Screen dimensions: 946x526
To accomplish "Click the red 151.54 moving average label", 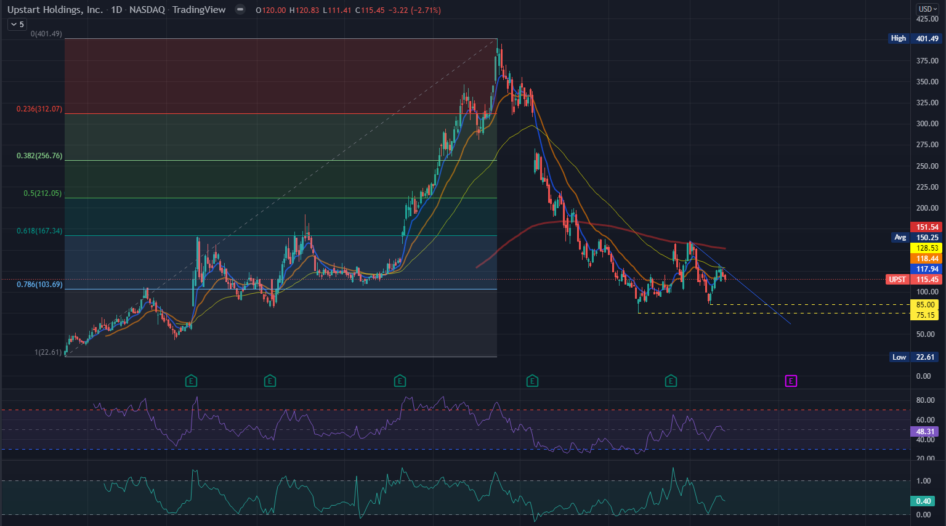I will 926,227.
